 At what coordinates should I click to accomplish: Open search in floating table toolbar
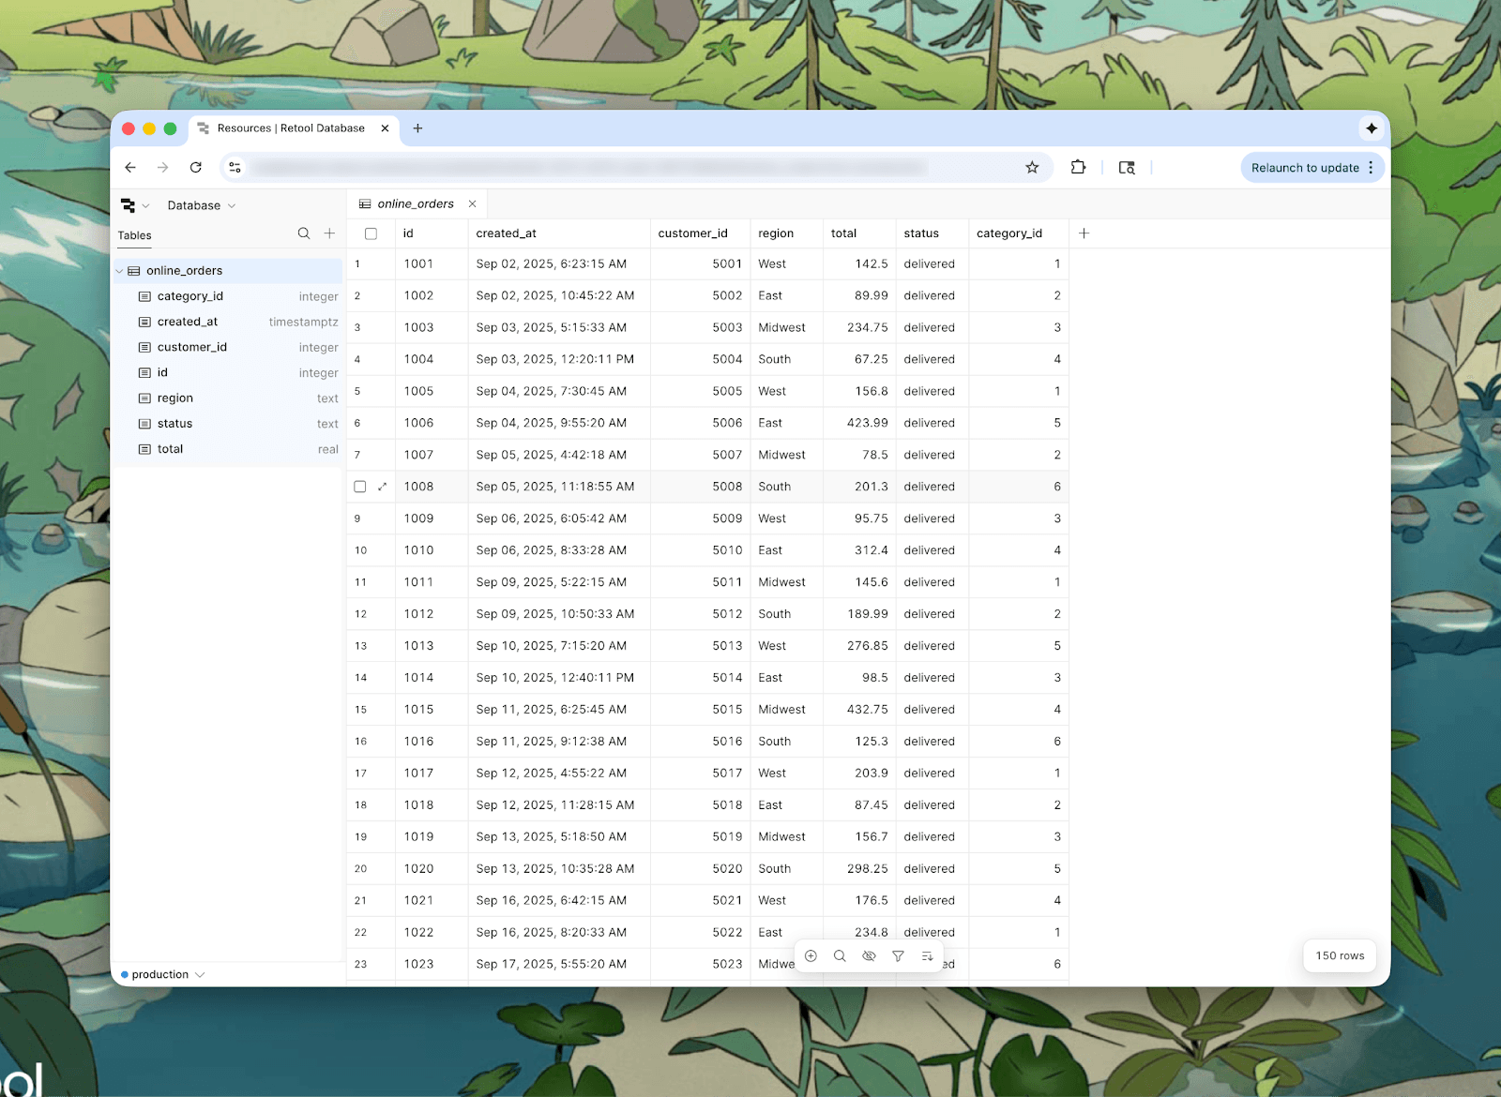(x=840, y=955)
